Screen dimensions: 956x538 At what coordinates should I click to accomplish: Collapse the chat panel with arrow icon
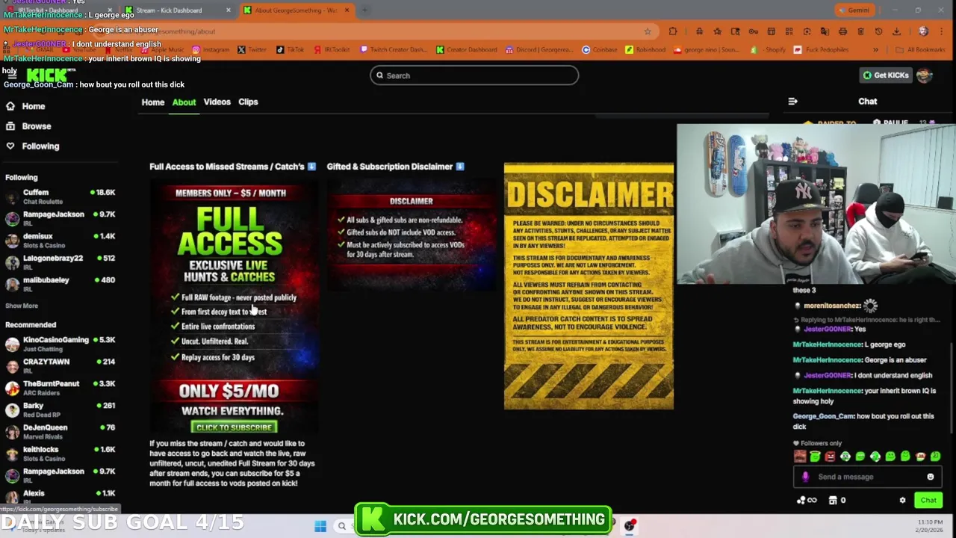click(792, 102)
